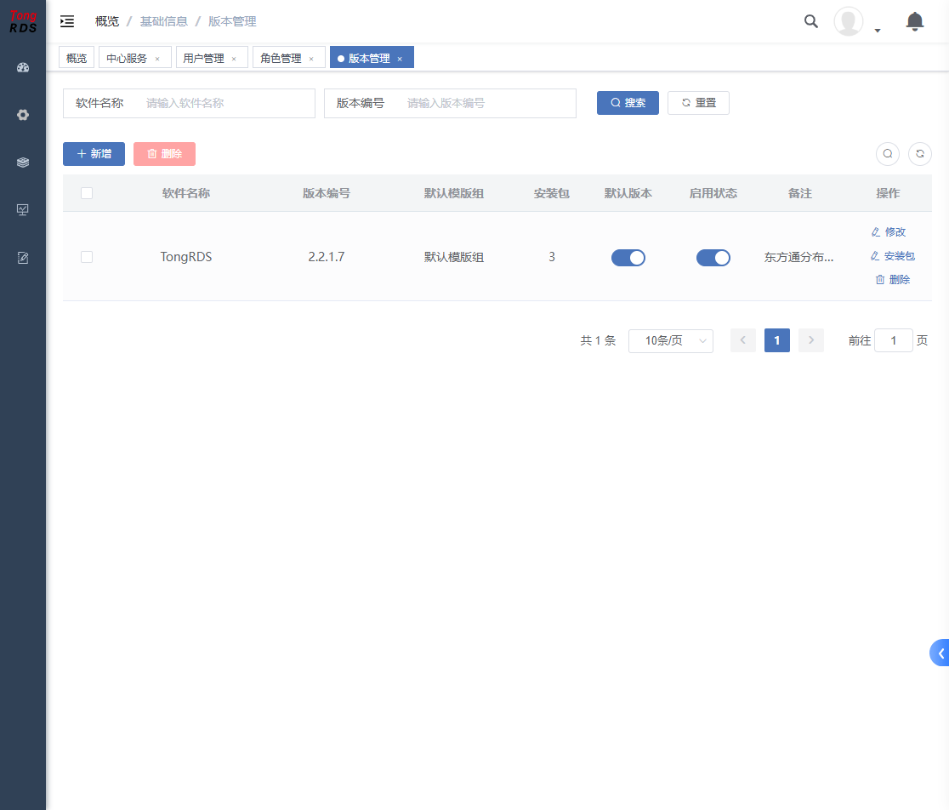Open the gear settings sidebar icon
Image resolution: width=949 pixels, height=810 pixels.
coord(23,115)
